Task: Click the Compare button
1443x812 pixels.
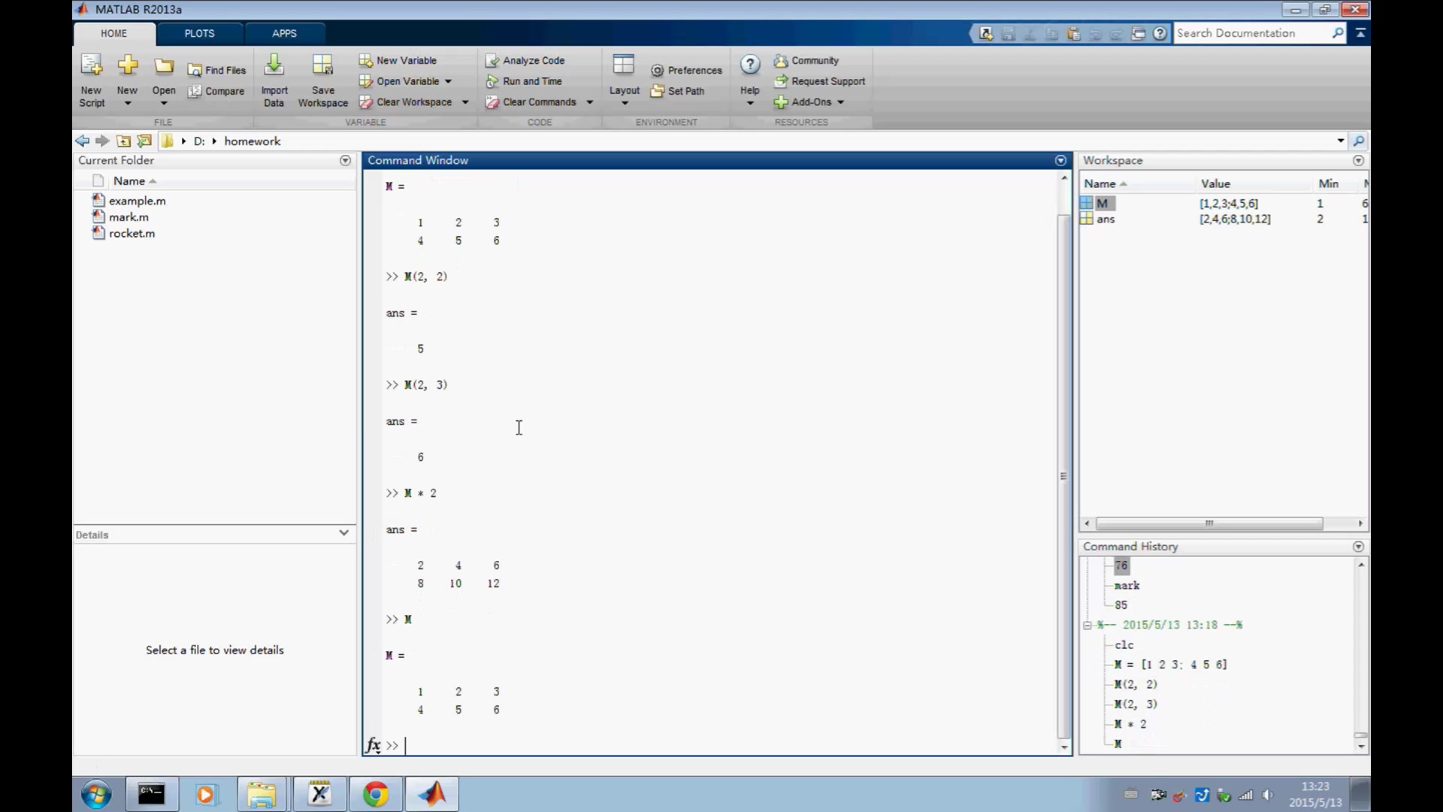Action: pyautogui.click(x=216, y=91)
